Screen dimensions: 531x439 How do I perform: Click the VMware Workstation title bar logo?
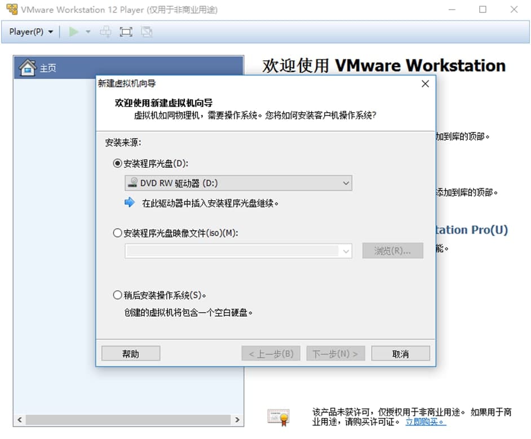click(x=12, y=9)
